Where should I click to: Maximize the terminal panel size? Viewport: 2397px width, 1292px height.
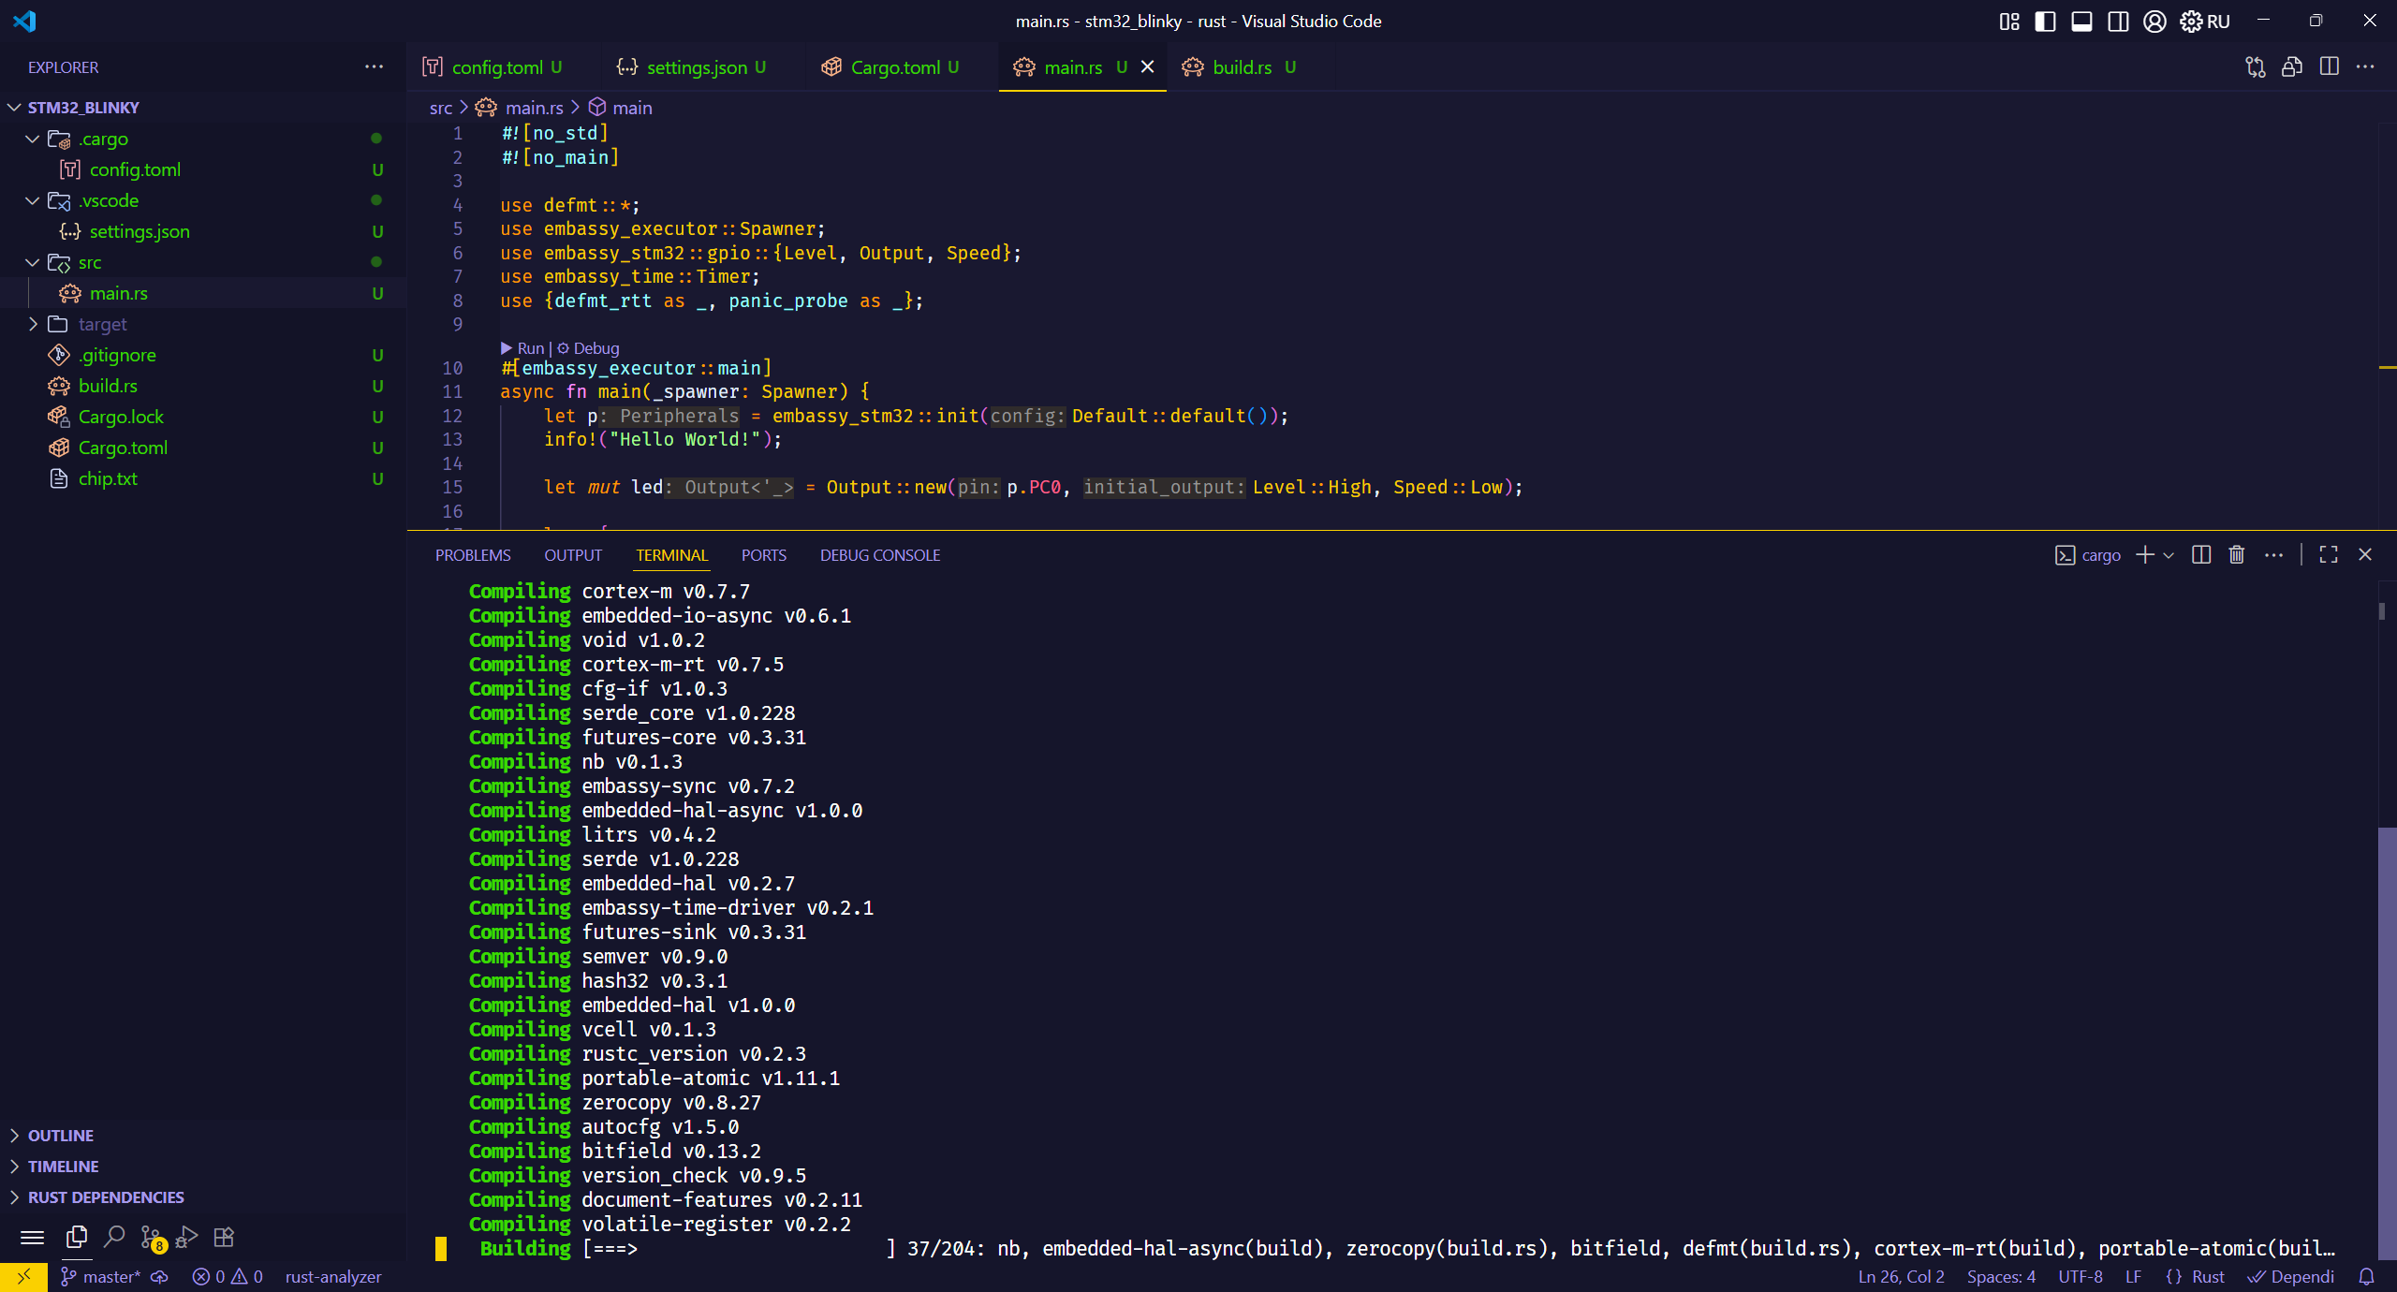[x=2329, y=555]
